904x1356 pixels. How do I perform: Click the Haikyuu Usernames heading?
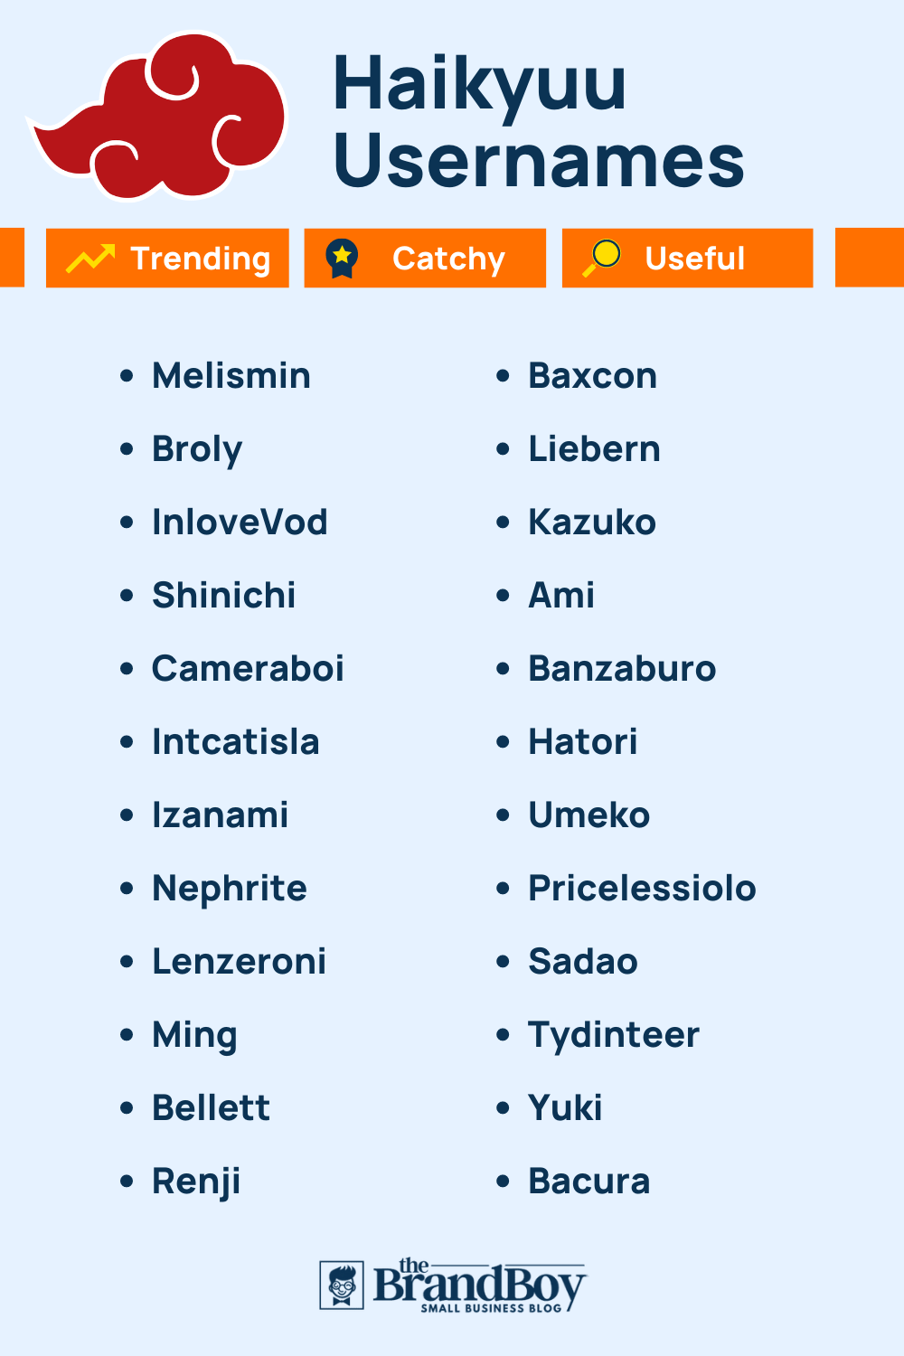538,122
